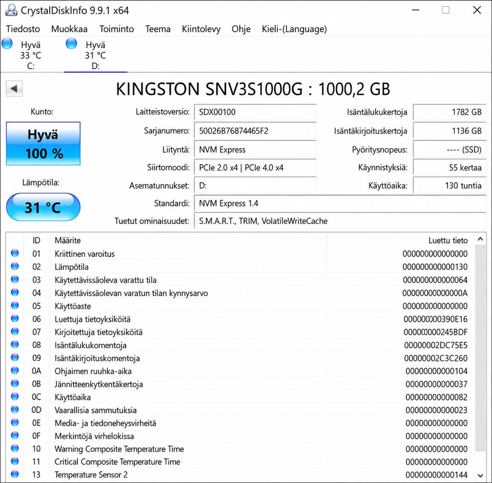Screen dimensions: 492x483
Task: Click status orb of Media- ja tiedoneheysvirheitä row
Action: tap(15, 422)
